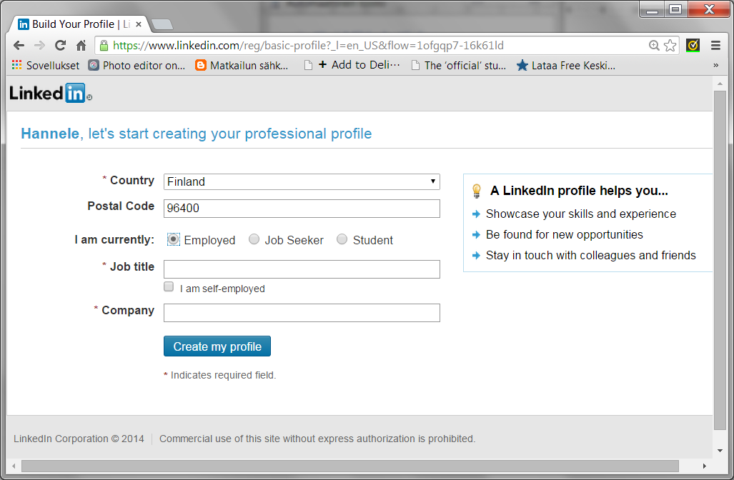Open the Matkailun sähk... Blogger bookmark
This screenshot has height=480, width=734.
tap(242, 66)
